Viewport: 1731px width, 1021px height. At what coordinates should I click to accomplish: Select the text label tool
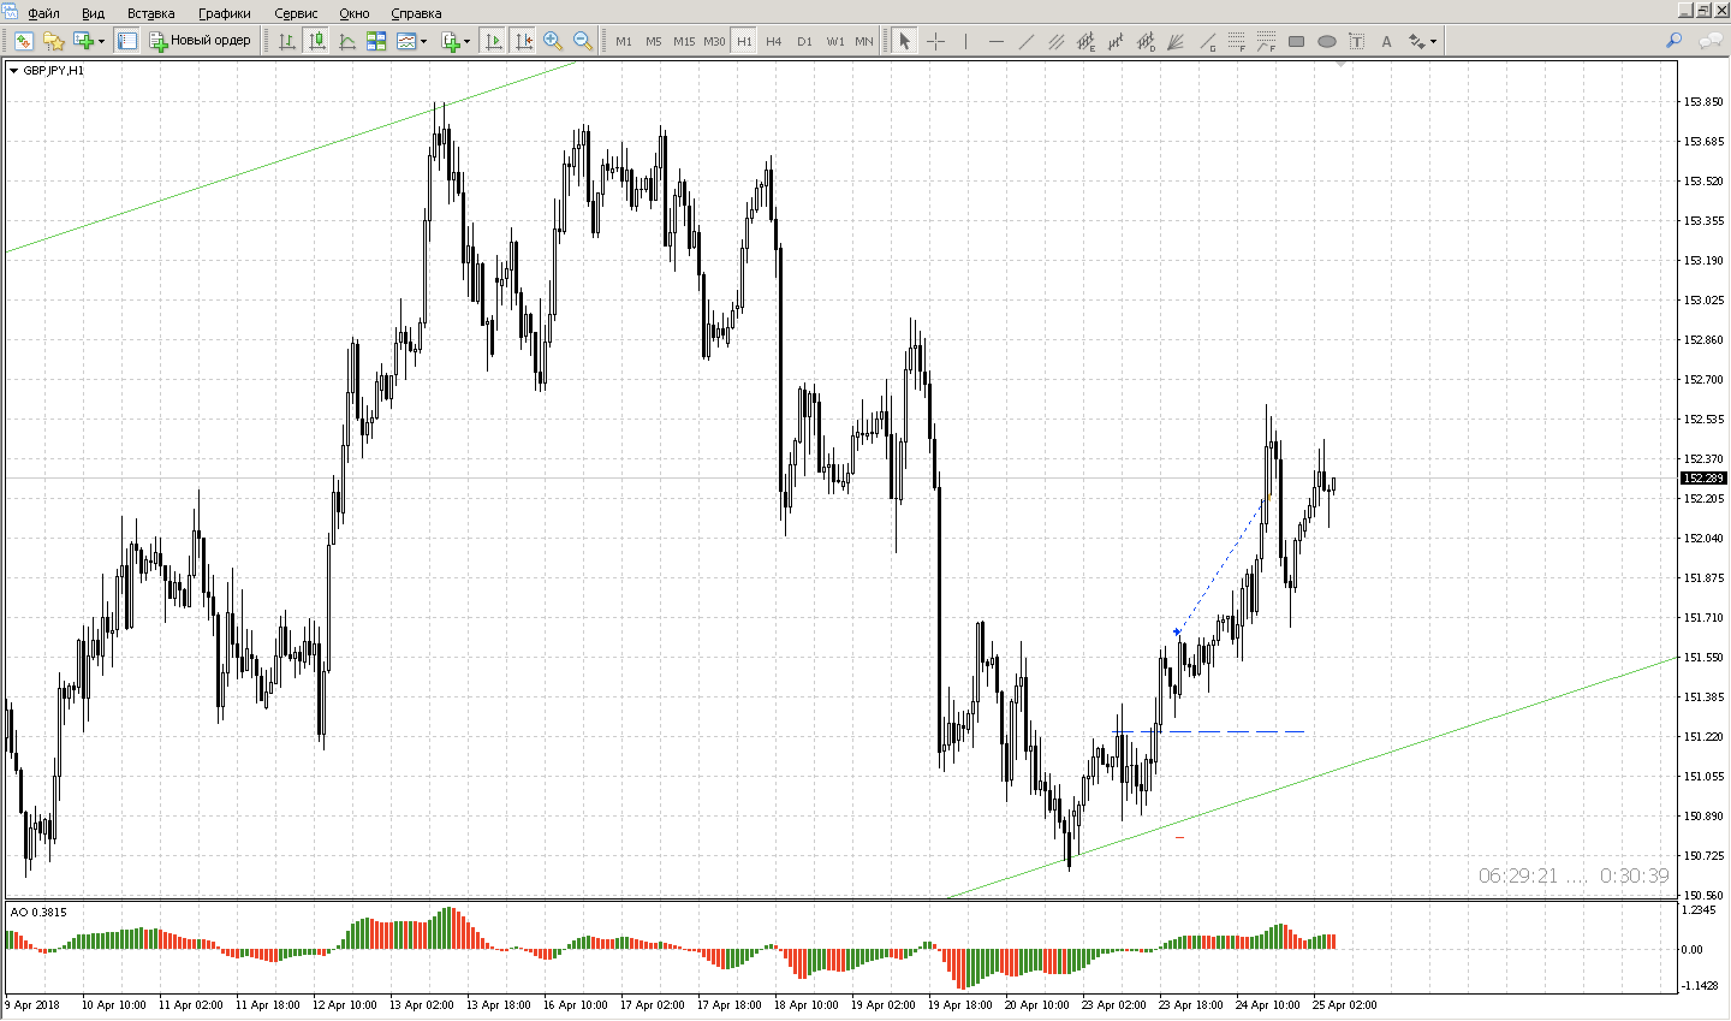pyautogui.click(x=1357, y=41)
